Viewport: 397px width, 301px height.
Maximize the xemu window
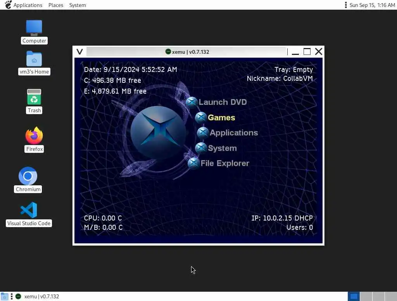pyautogui.click(x=307, y=52)
